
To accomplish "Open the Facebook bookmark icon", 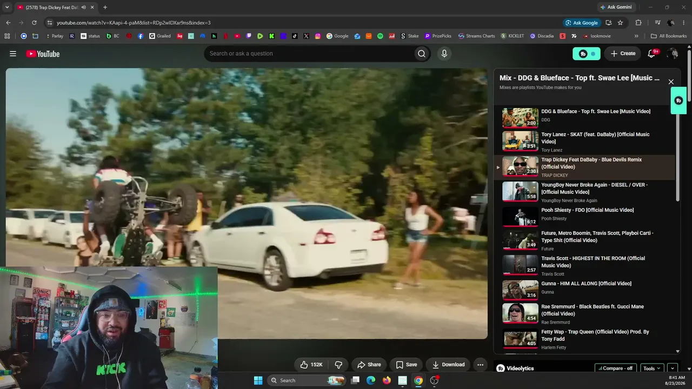I will pos(141,36).
